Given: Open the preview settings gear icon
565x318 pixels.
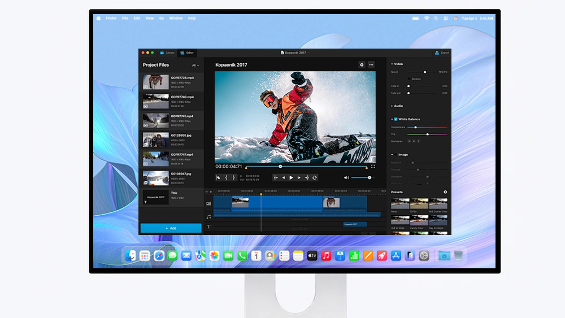Looking at the screenshot, I should click(362, 65).
